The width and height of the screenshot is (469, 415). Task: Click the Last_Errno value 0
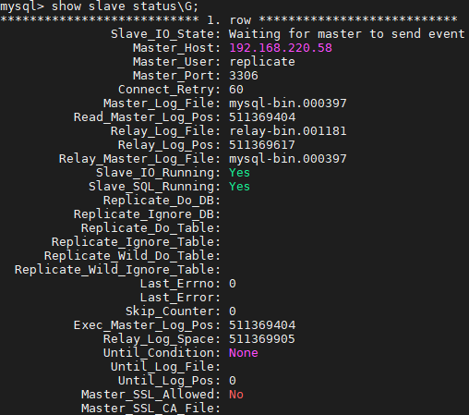coord(233,284)
